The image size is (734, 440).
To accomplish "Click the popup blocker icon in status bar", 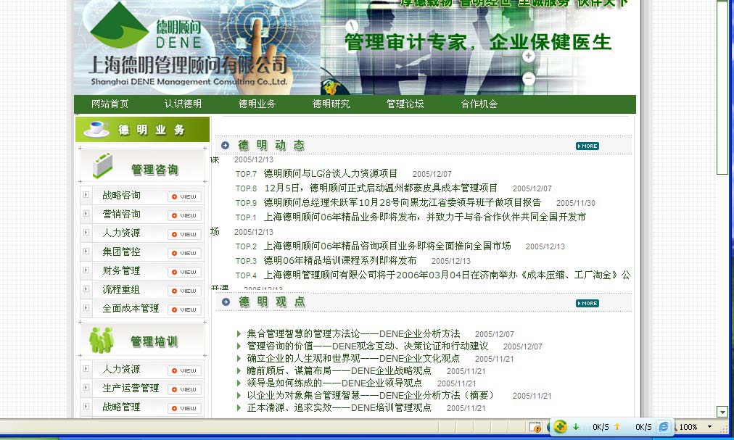I will tap(535, 427).
